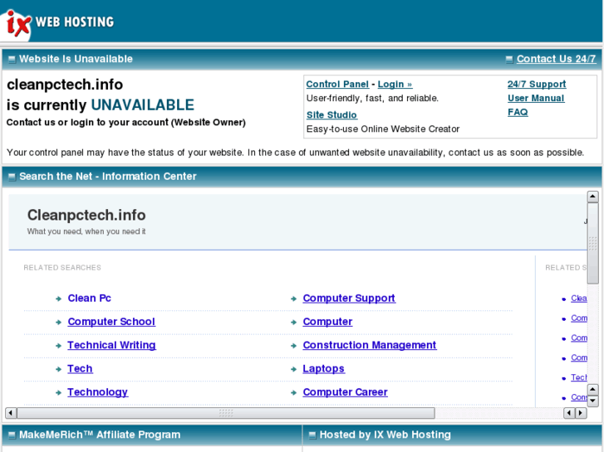Open the Control Panel link
The width and height of the screenshot is (604, 452).
click(x=337, y=85)
